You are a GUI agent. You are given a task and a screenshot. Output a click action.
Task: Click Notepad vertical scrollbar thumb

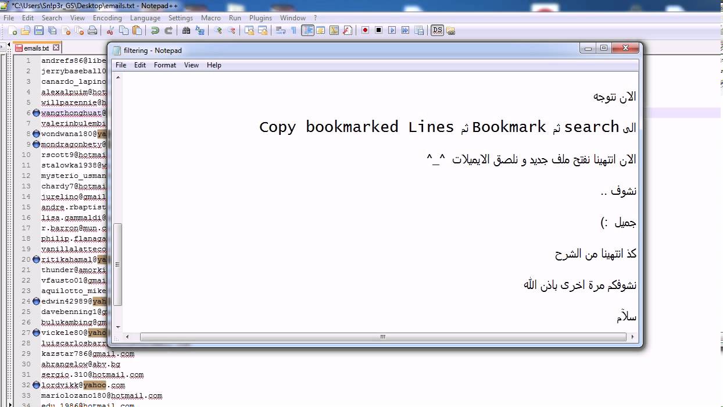(x=118, y=265)
